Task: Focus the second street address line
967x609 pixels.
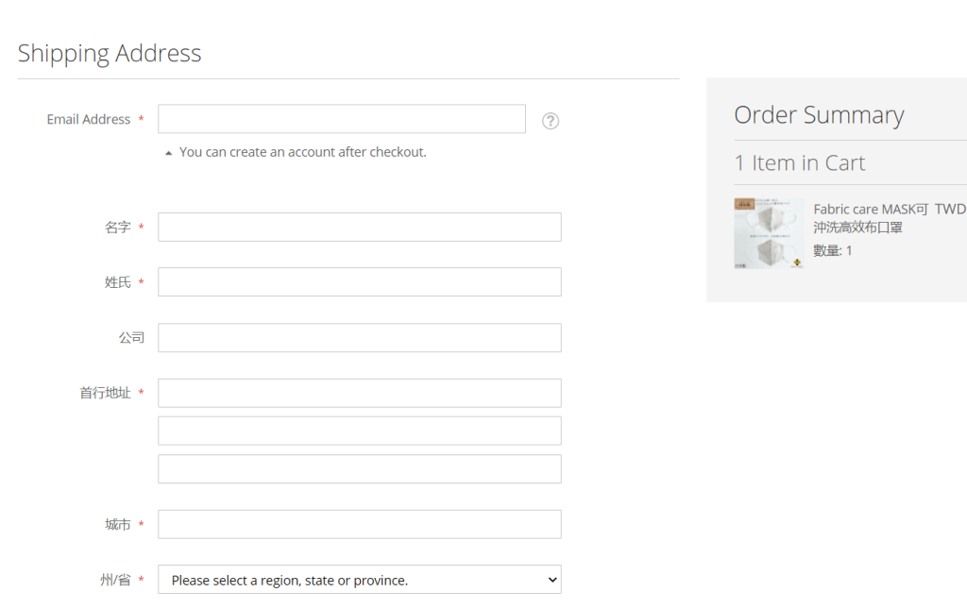Action: click(359, 431)
